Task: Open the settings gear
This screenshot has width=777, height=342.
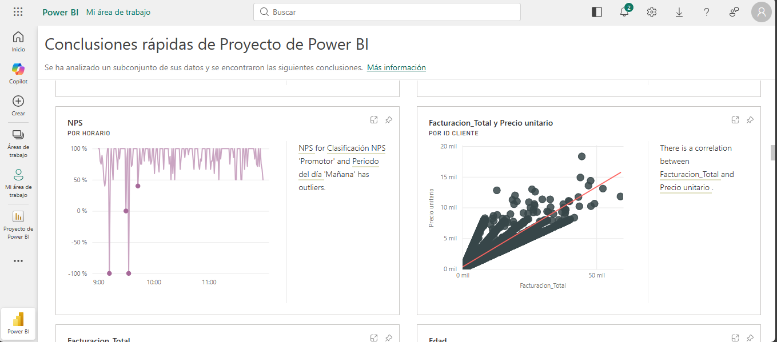Action: 652,12
